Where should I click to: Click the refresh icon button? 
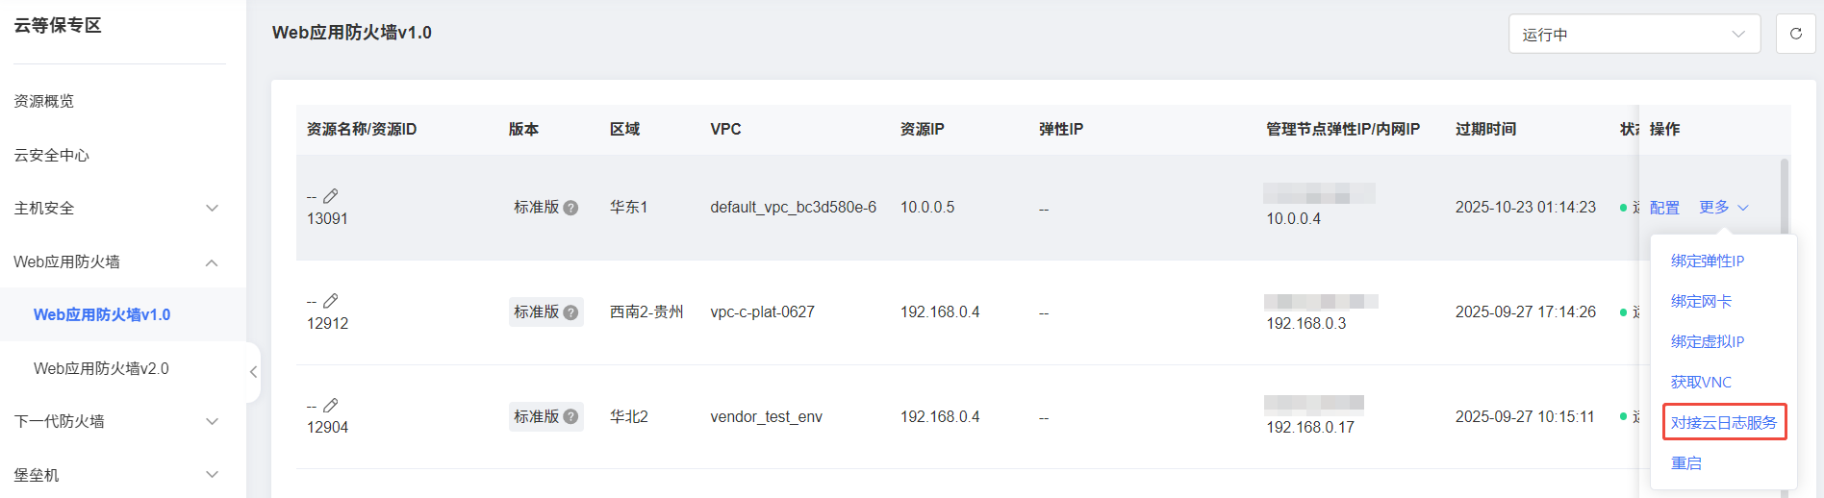pos(1795,34)
